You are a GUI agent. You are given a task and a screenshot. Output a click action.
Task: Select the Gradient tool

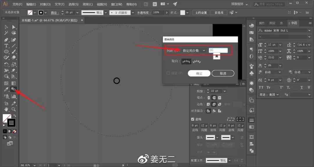[x=14, y=83]
